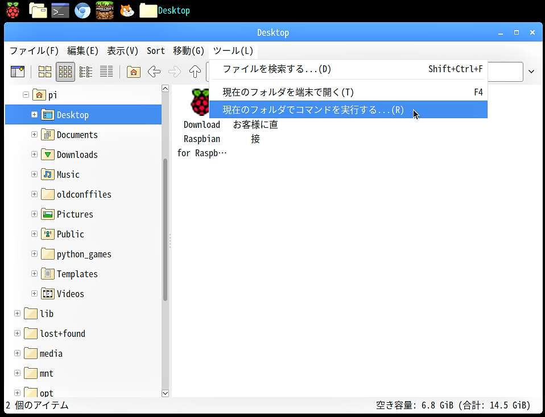The height and width of the screenshot is (417, 545).
Task: Go to home folder via toolbar
Action: [x=134, y=72]
